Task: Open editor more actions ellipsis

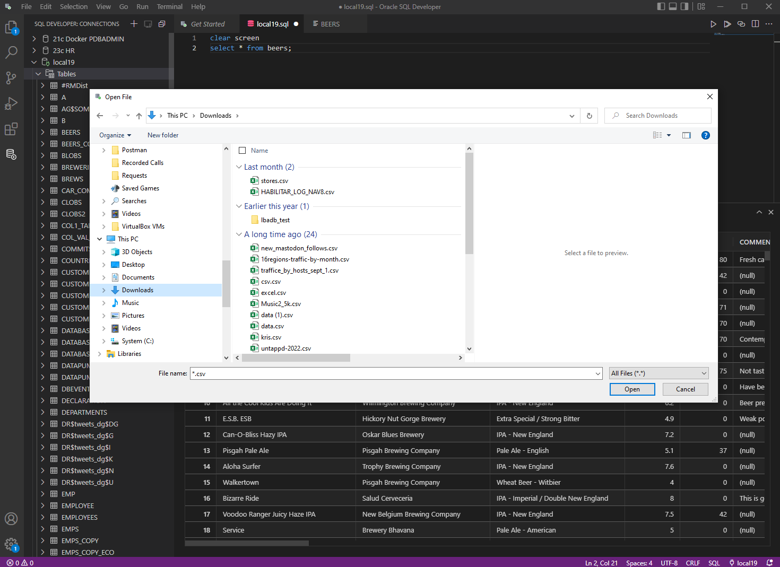Action: [x=769, y=24]
